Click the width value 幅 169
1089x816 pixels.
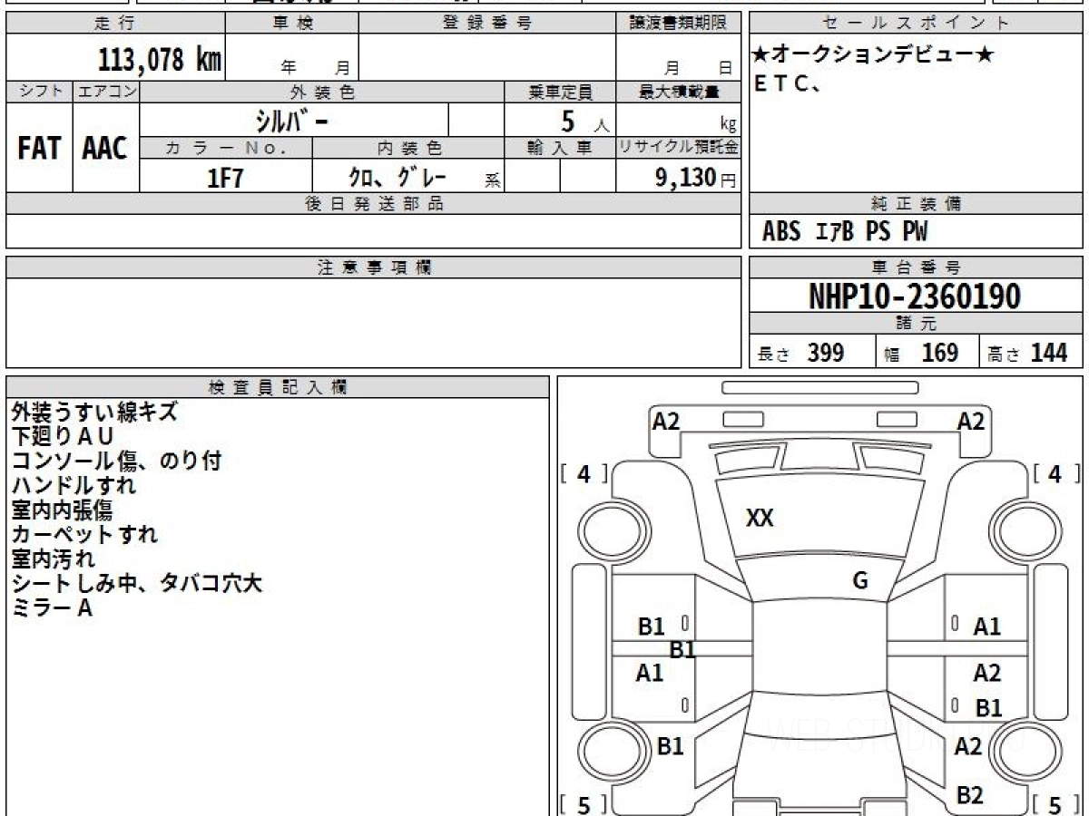click(921, 353)
